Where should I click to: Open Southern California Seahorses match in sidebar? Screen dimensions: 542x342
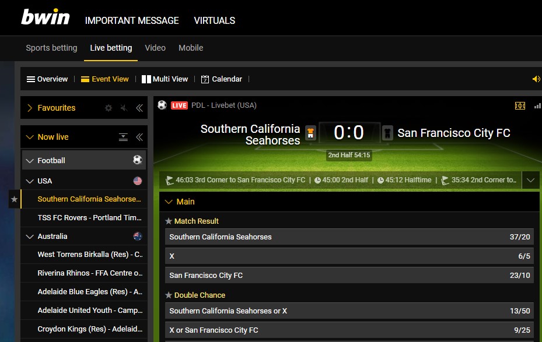[84, 199]
